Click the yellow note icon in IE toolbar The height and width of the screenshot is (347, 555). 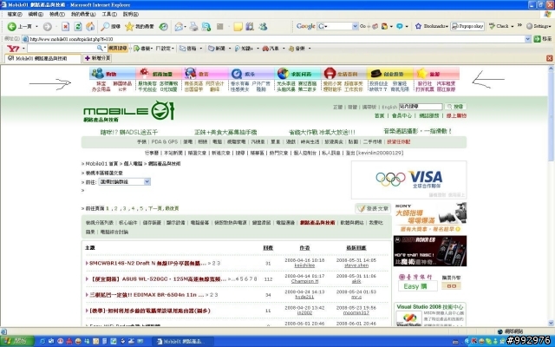pyautogui.click(x=238, y=27)
